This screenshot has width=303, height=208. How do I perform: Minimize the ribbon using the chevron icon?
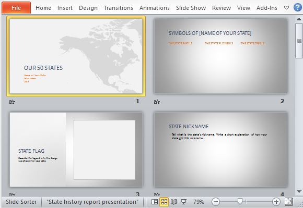point(287,8)
